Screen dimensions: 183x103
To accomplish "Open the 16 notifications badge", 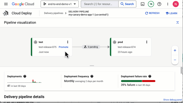I will 151,4.
